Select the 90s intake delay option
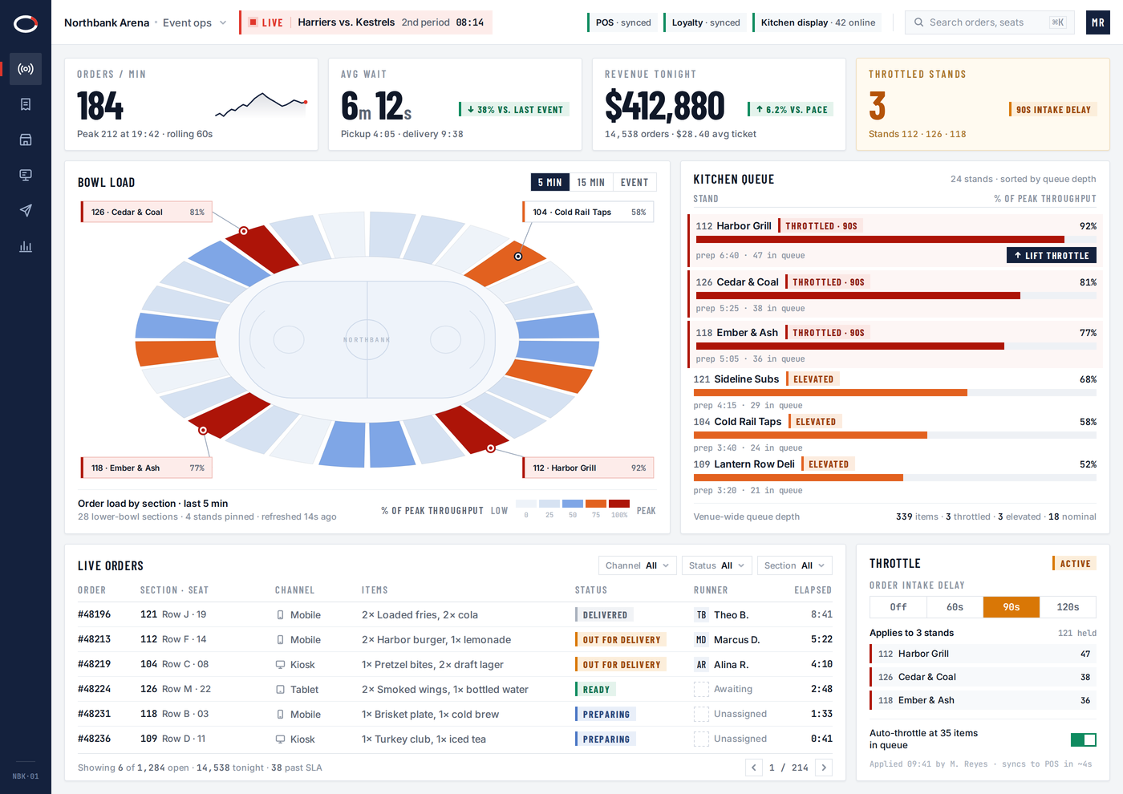The width and height of the screenshot is (1123, 794). 1012,607
